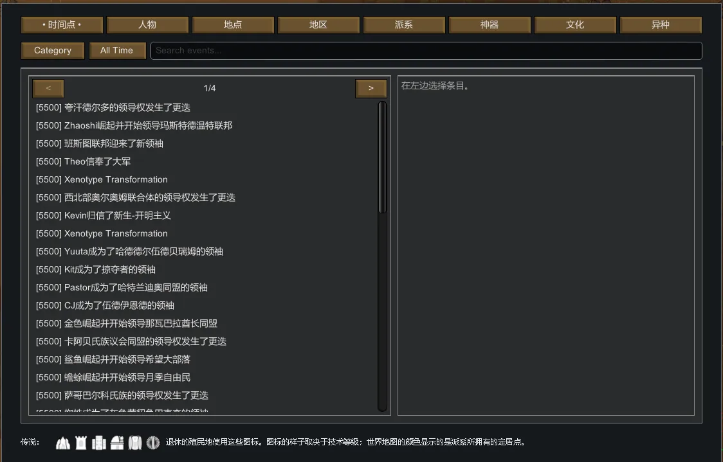The image size is (723, 462).
Task: Open the 异种 tab
Action: click(661, 24)
